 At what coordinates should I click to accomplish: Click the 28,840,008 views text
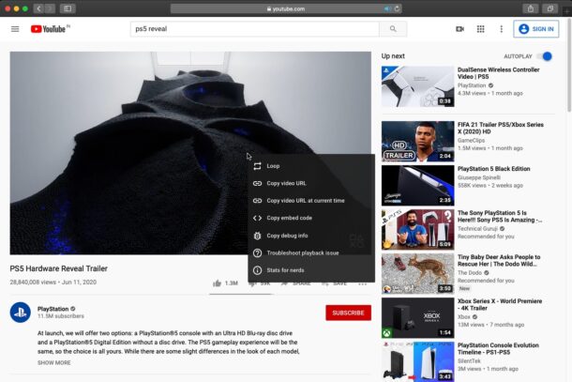[x=33, y=282]
